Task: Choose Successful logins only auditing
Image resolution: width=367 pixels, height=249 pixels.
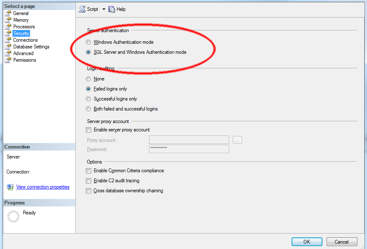Action: coord(88,99)
